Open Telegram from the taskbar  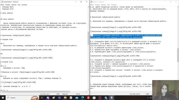click(106, 97)
